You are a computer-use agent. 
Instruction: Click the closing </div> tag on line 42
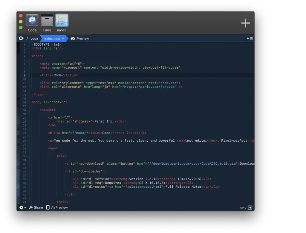(x=62, y=202)
